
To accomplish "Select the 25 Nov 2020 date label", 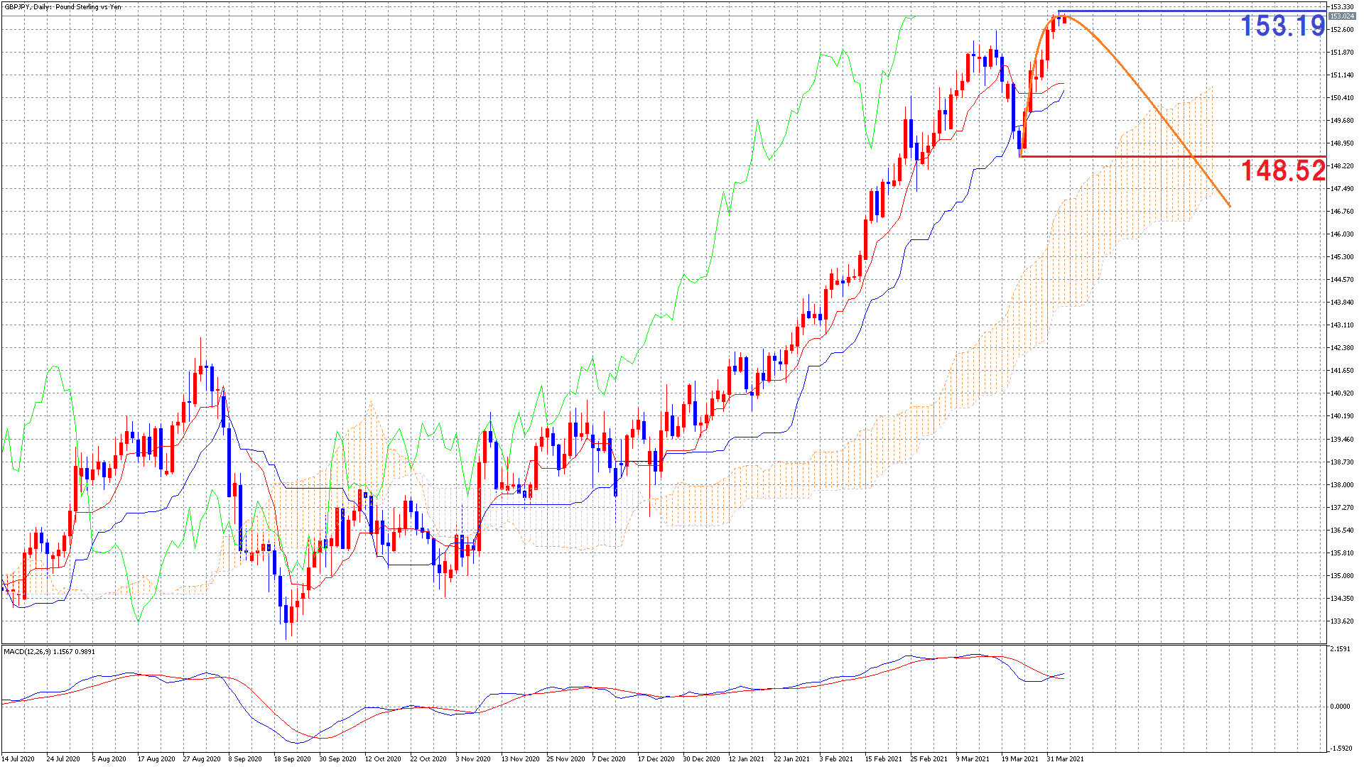I will pos(565,759).
